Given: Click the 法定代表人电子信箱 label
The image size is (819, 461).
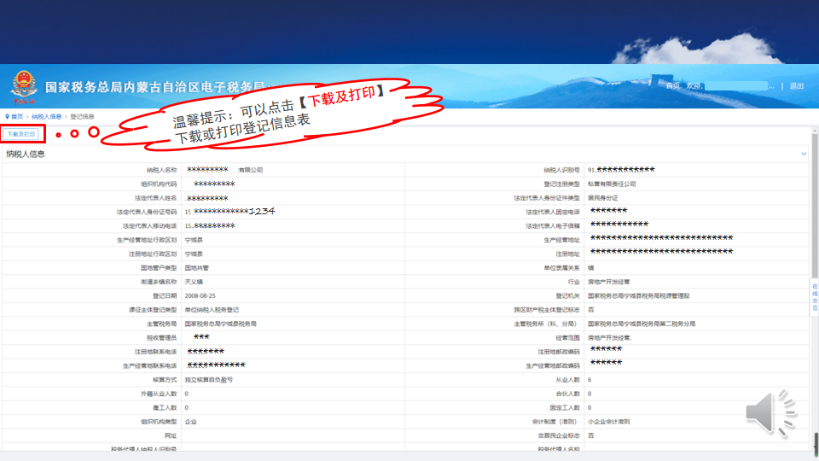Looking at the screenshot, I should click(x=553, y=226).
